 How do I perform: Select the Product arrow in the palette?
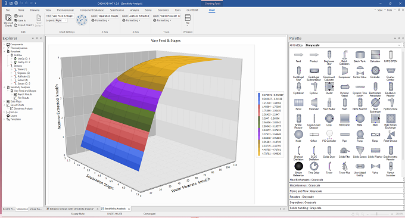pos(314,55)
